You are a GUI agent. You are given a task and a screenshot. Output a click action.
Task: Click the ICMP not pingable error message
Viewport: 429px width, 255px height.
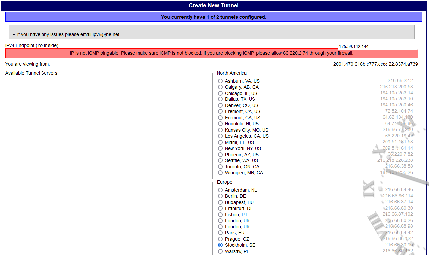pos(212,53)
